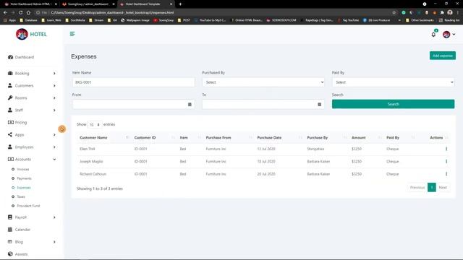463x260 pixels.
Task: Click the Previous pagination button
Action: [417, 188]
